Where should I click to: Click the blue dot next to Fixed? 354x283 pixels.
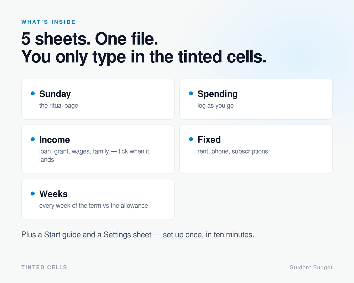coord(191,139)
